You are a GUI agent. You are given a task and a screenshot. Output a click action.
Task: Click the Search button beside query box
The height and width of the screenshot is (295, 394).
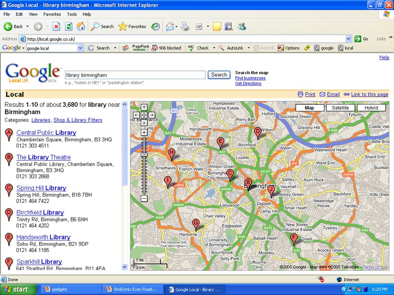(x=219, y=75)
